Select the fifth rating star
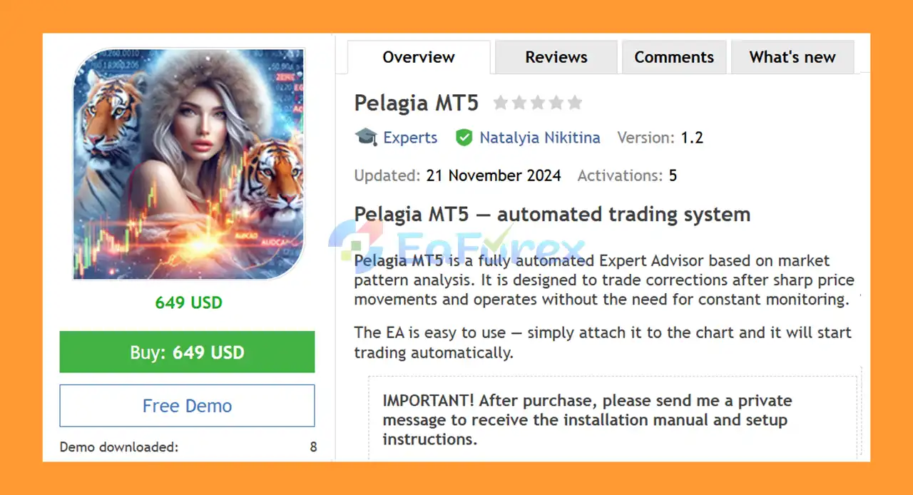Image resolution: width=913 pixels, height=495 pixels. click(575, 103)
